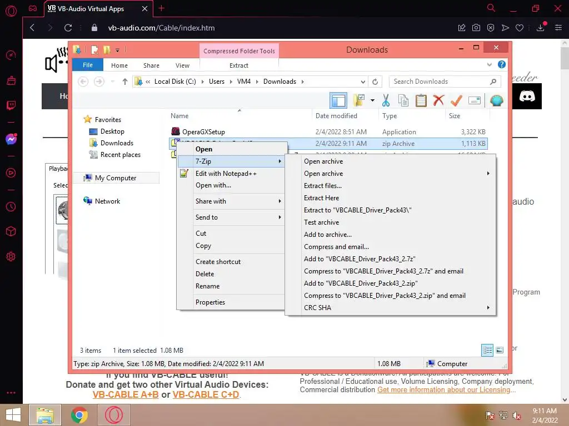Open VB-CABLE A+B link
Image resolution: width=569 pixels, height=426 pixels.
[126, 394]
